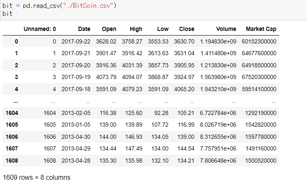The width and height of the screenshot is (306, 181).
Task: Click the code cell line 'bit = pd.read_csv'
Action: (59, 5)
